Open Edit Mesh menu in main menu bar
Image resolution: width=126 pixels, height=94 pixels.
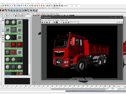[27, 3]
